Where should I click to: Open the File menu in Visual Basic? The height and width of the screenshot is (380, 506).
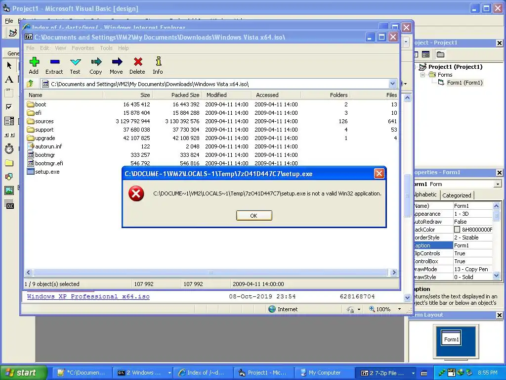[x=9, y=21]
